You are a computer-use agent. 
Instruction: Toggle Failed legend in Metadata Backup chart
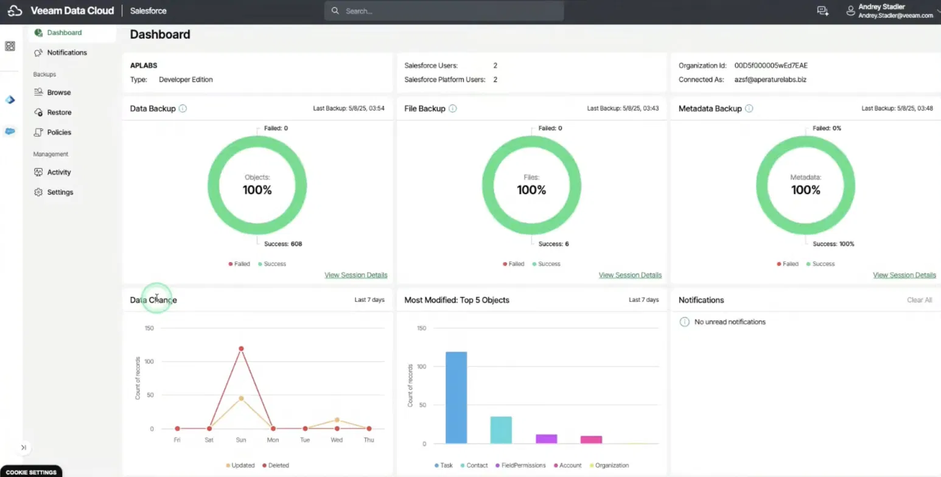coord(788,264)
